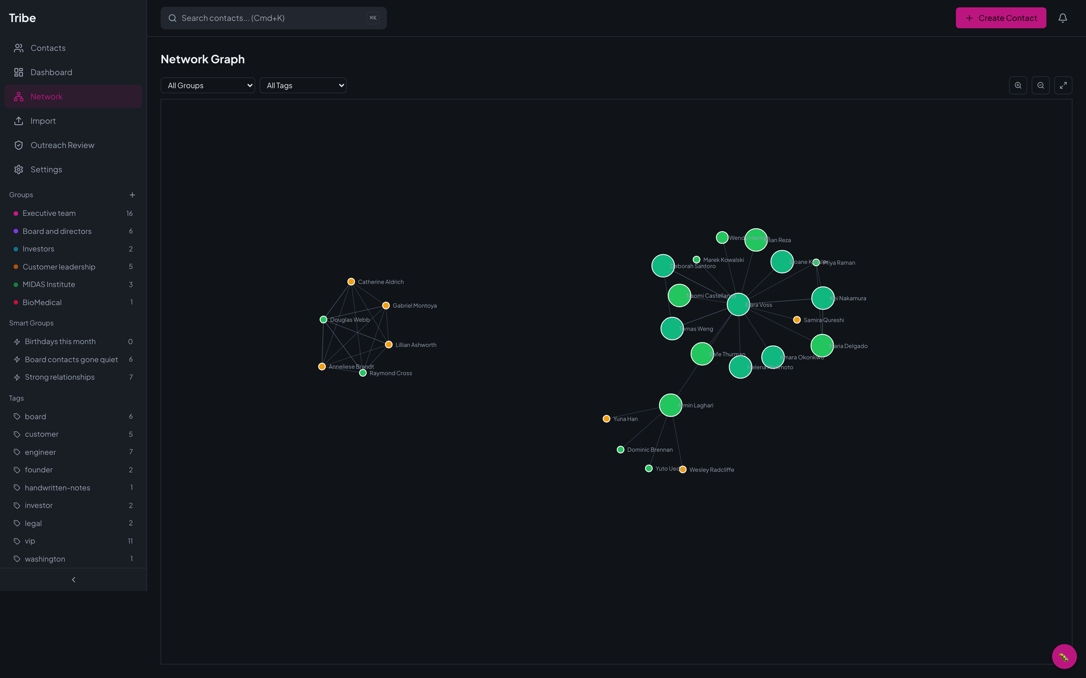This screenshot has height=678, width=1086.
Task: Select the legal tag
Action: [x=74, y=523]
